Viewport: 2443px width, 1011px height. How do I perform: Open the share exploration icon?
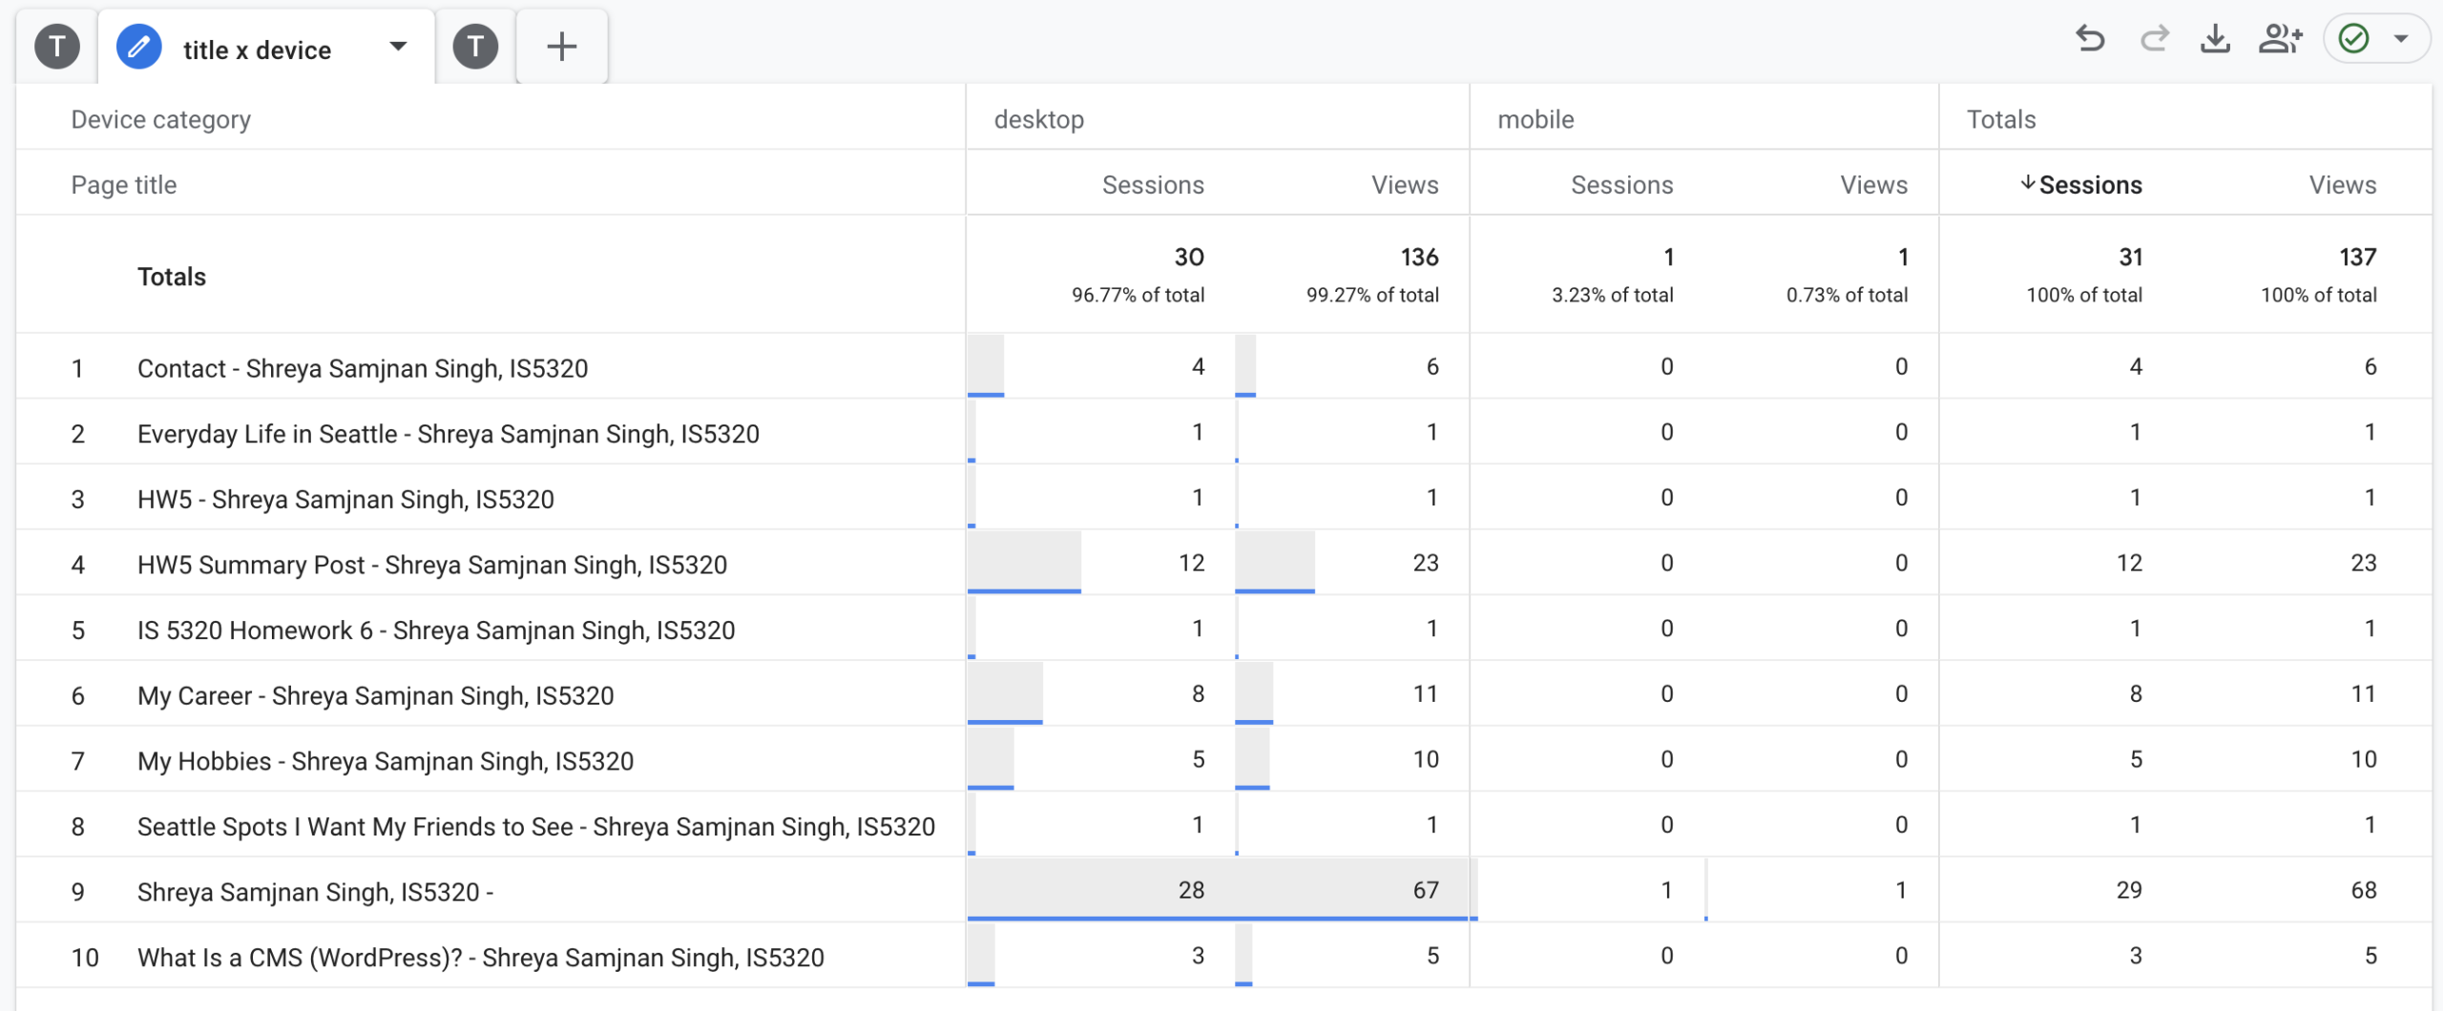(x=2280, y=40)
